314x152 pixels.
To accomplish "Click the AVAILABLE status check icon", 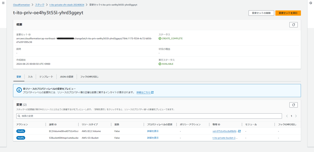I will [160, 64].
